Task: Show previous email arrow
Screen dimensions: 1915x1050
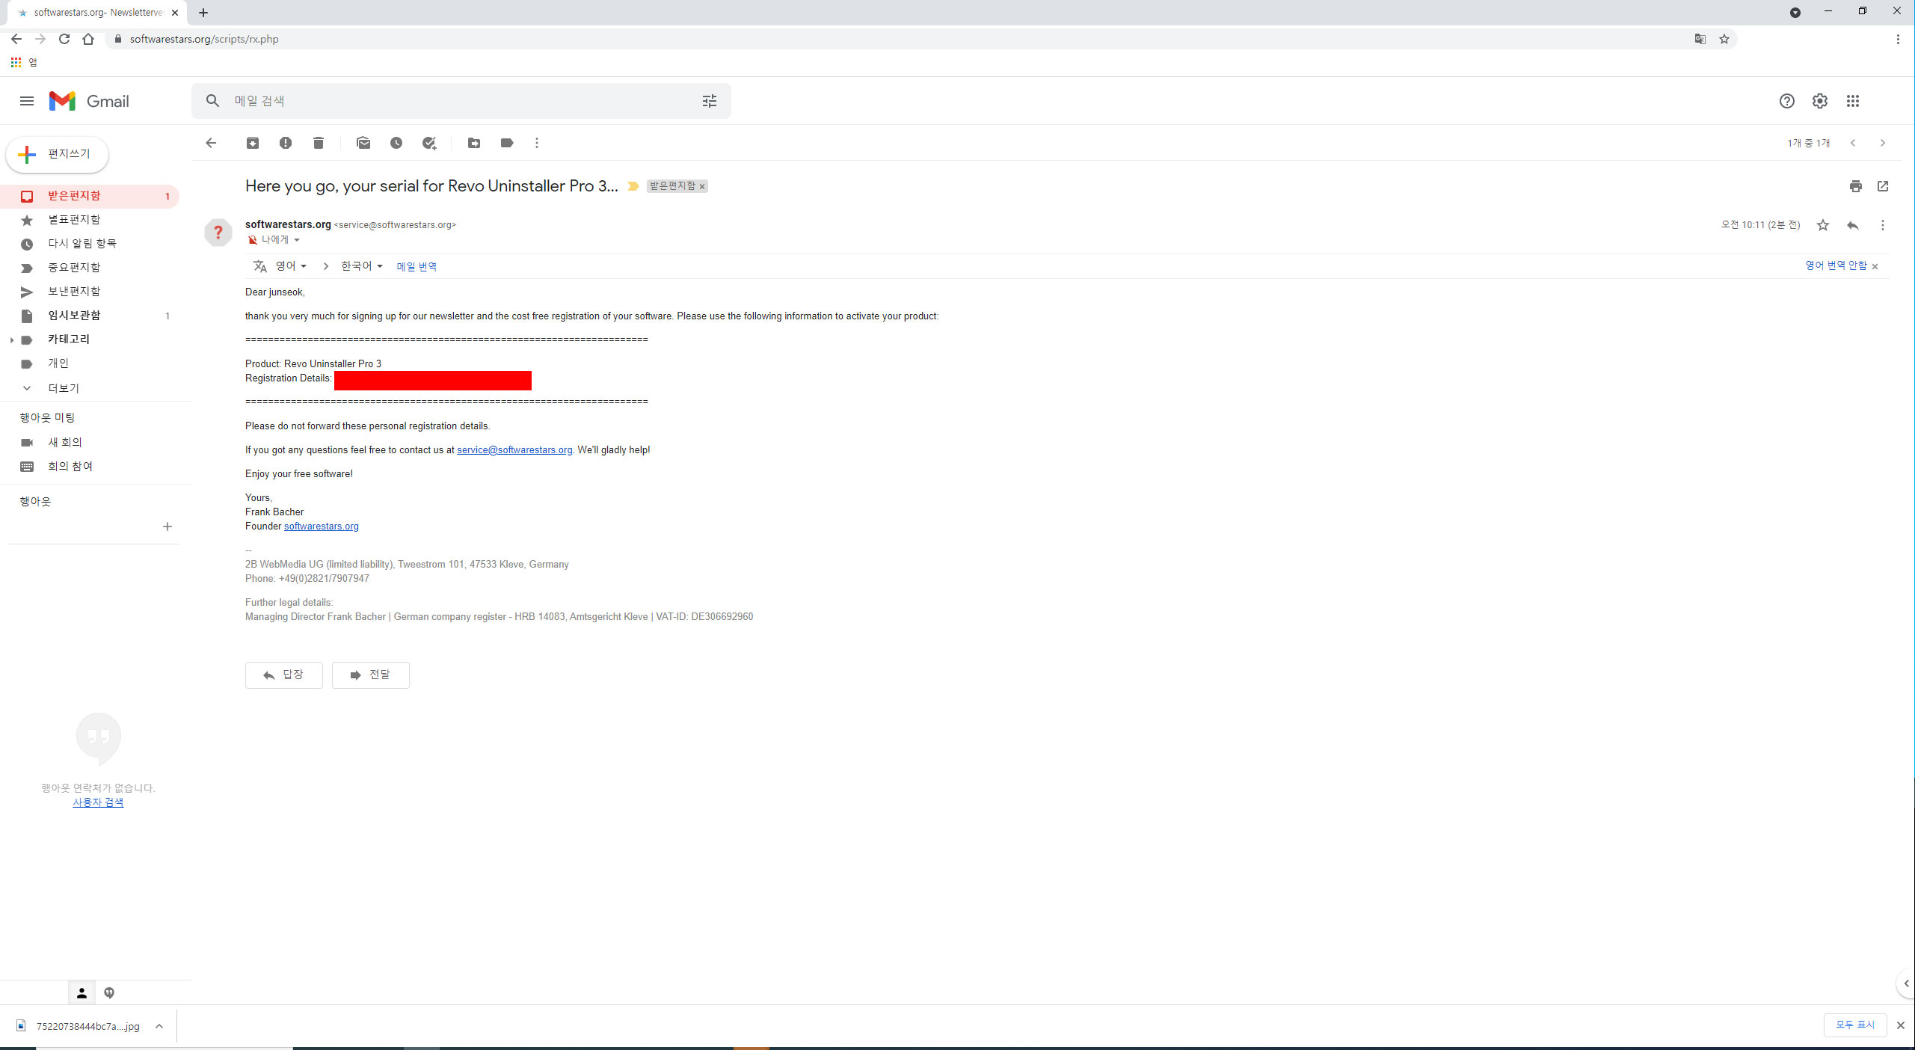Action: (x=1853, y=143)
